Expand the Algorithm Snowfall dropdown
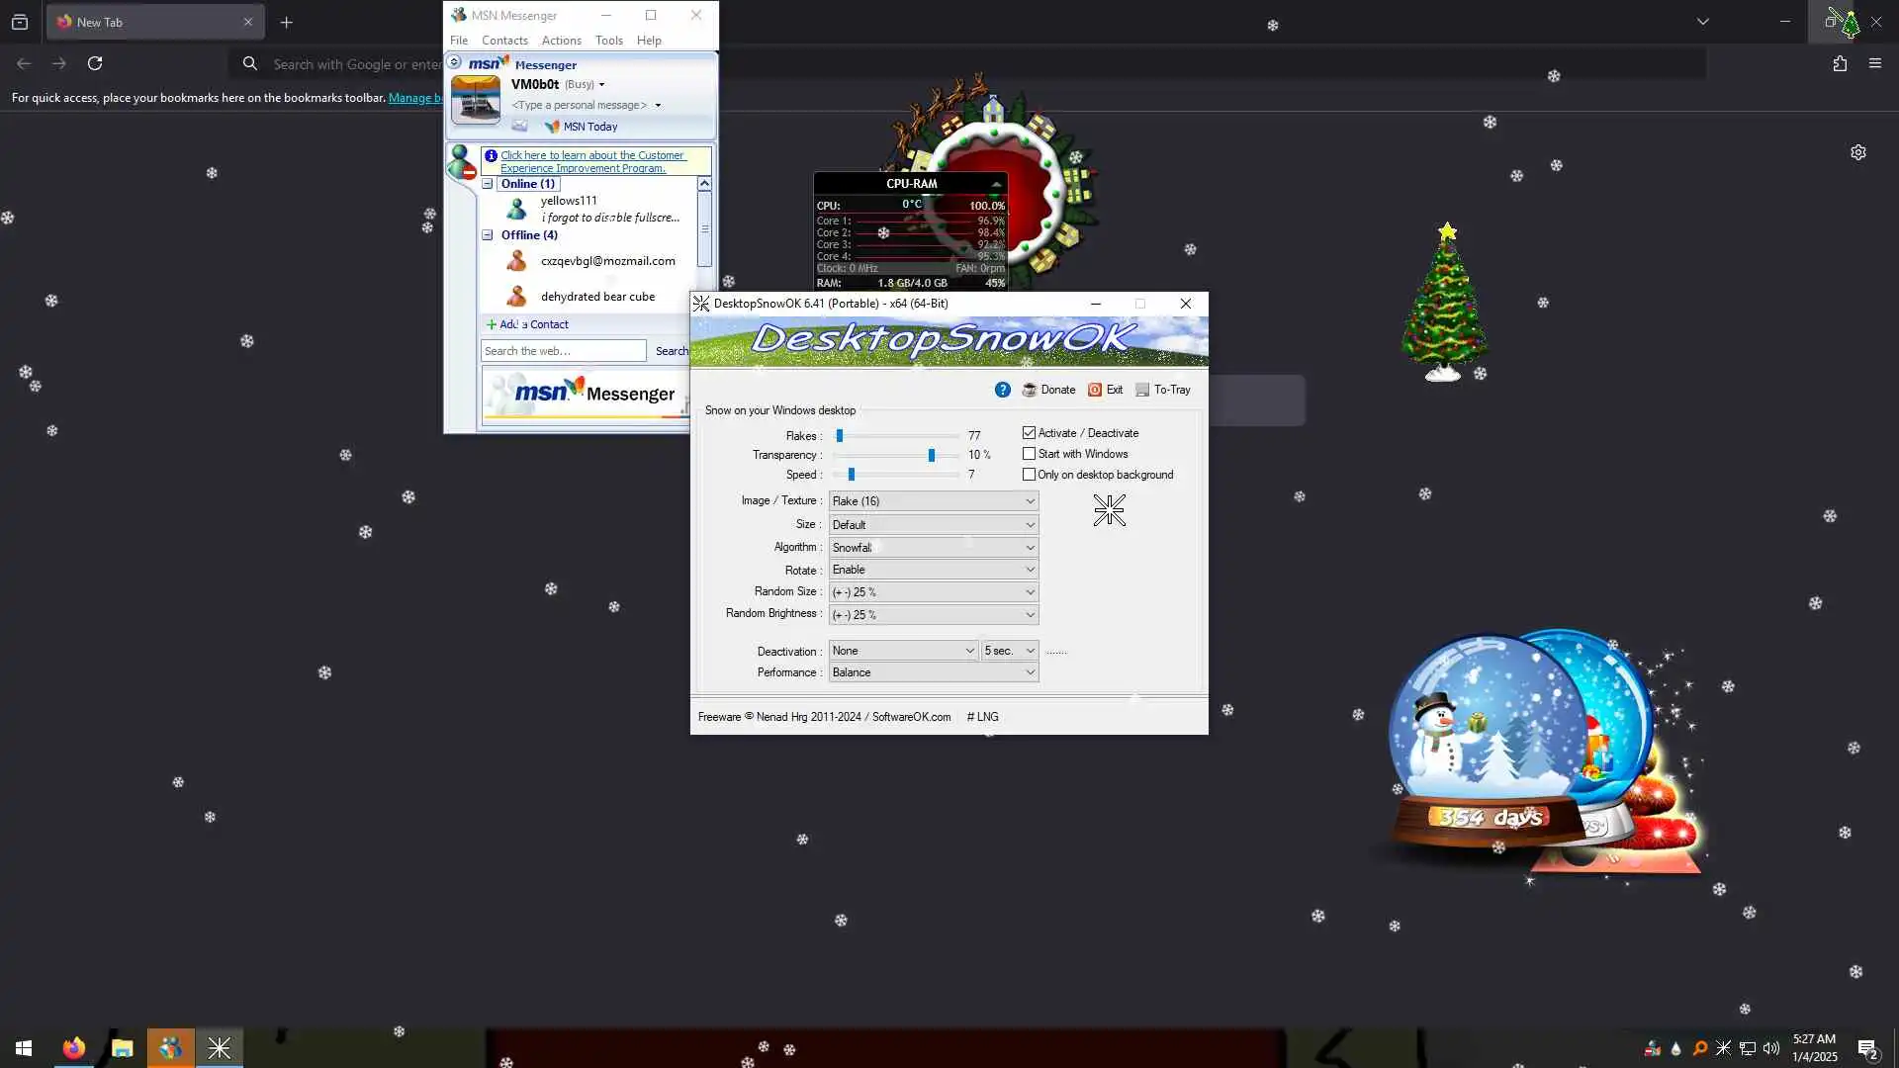1899x1068 pixels. tap(933, 548)
